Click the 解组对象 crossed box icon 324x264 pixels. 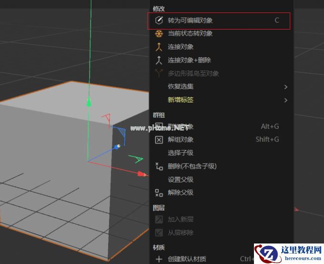(159, 140)
